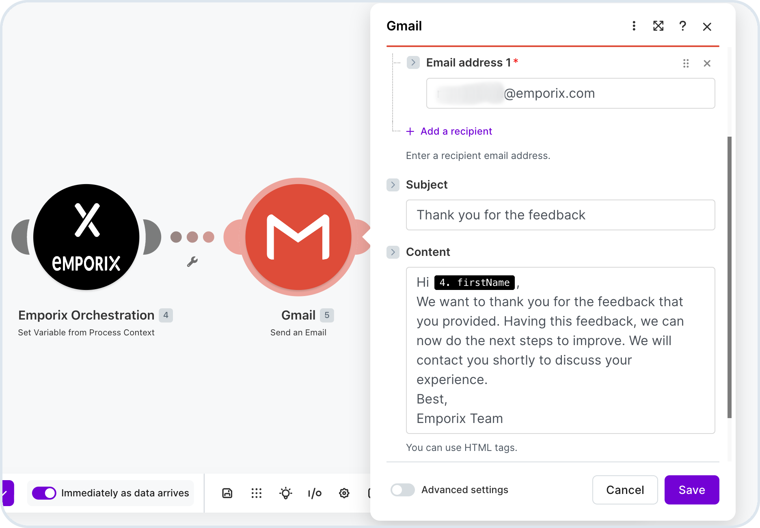Image resolution: width=760 pixels, height=528 pixels.
Task: Grab the drag handle for Email address 1
Action: coord(686,63)
